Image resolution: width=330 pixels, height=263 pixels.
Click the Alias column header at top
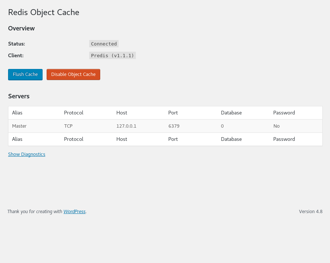[x=17, y=113]
